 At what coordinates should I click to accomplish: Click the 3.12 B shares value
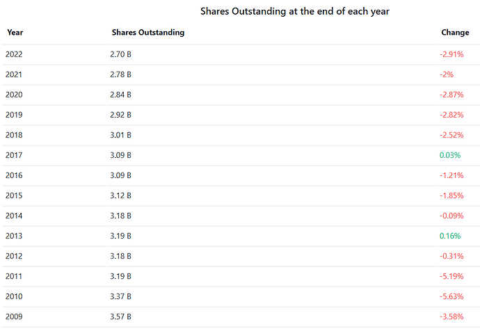click(x=120, y=195)
